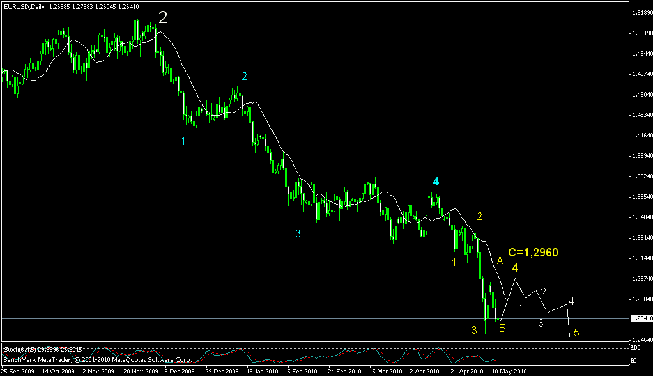653x376 pixels.
Task: Pick the 5 Feb 2010 time axis label
Action: (x=302, y=371)
